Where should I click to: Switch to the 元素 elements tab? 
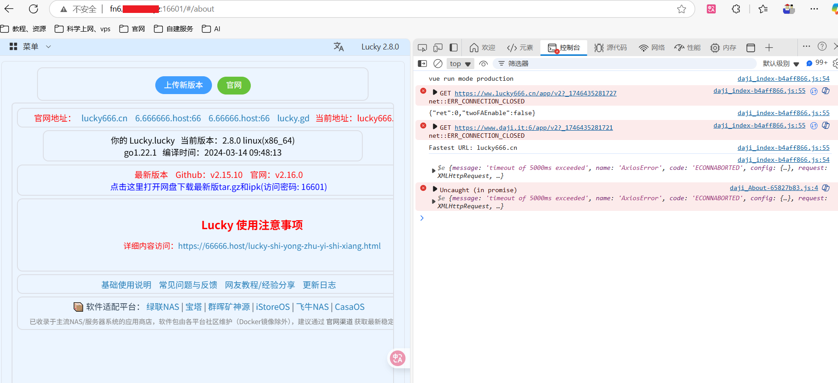[x=520, y=48]
